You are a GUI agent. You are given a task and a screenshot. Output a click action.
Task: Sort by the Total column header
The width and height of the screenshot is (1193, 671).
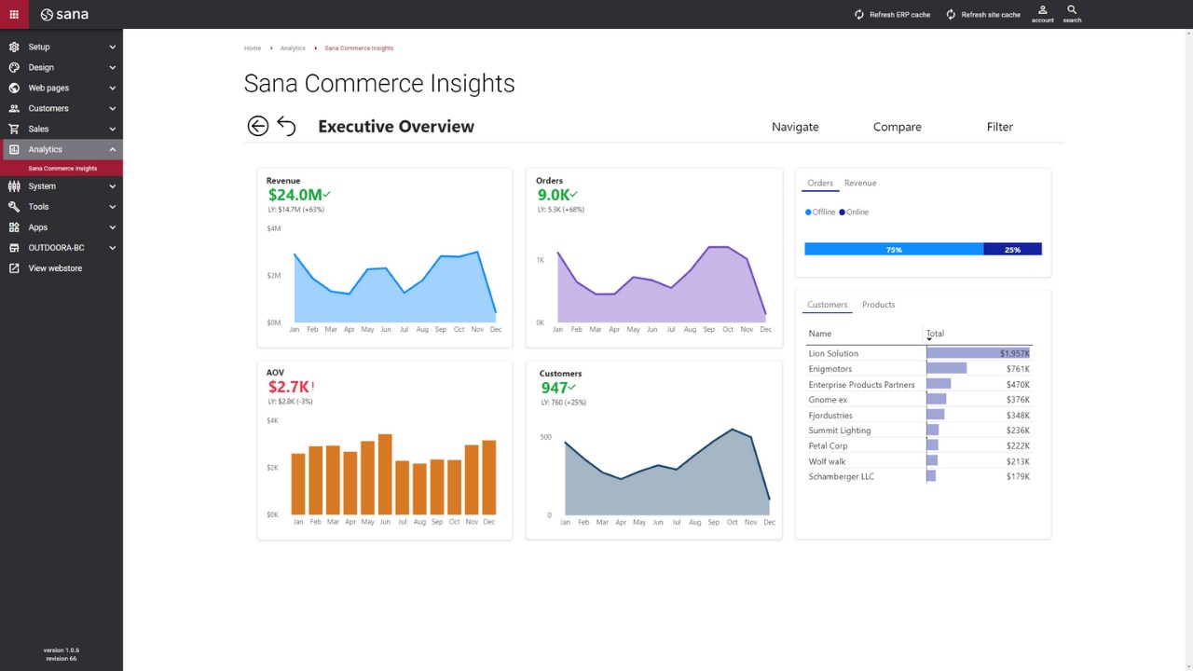pos(935,334)
